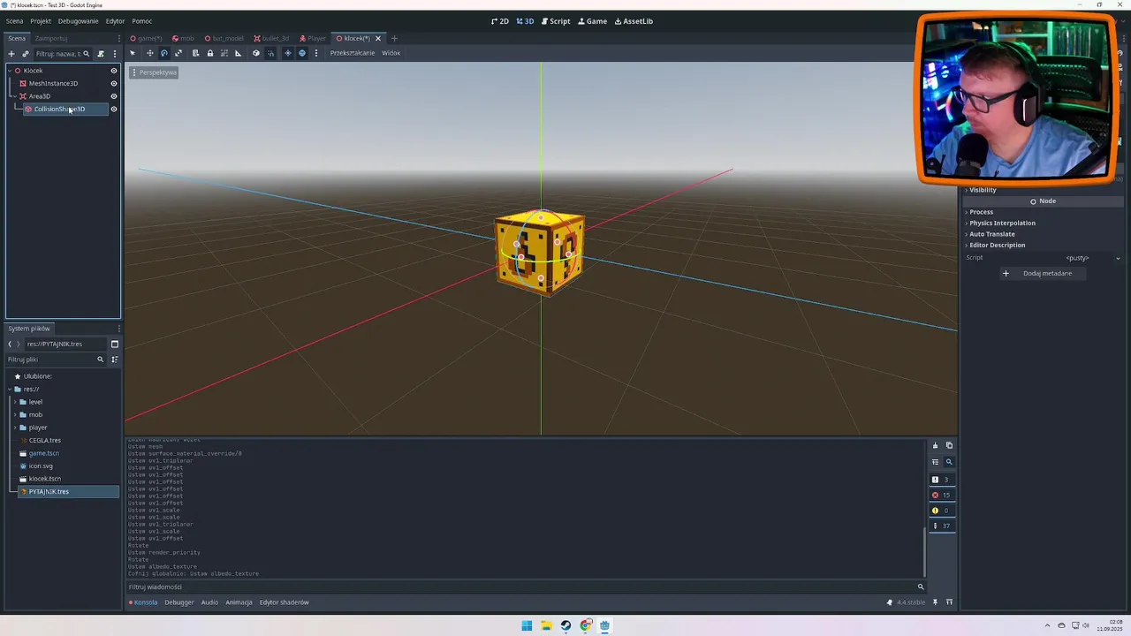Open the Edytor menu

116,21
